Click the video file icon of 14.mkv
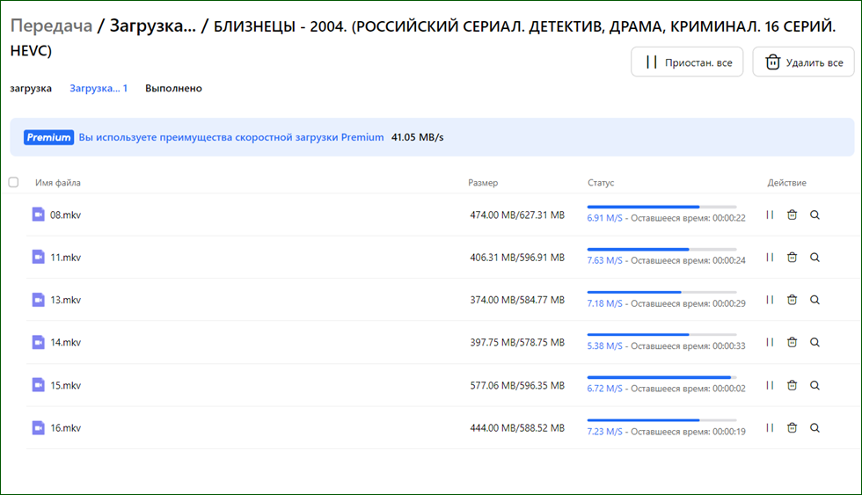 pyautogui.click(x=38, y=342)
